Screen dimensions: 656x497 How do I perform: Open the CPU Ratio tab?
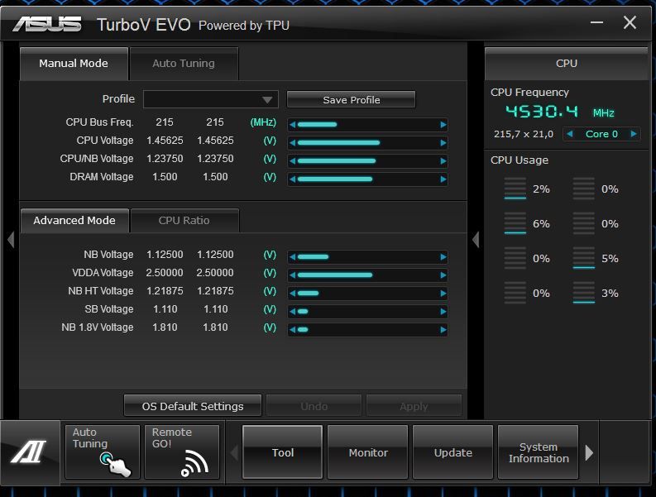pyautogui.click(x=184, y=221)
